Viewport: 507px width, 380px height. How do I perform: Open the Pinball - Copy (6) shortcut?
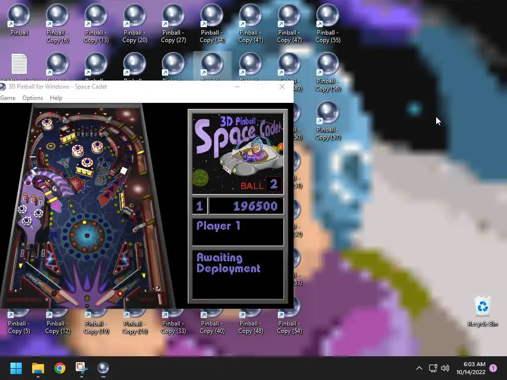tap(57, 24)
